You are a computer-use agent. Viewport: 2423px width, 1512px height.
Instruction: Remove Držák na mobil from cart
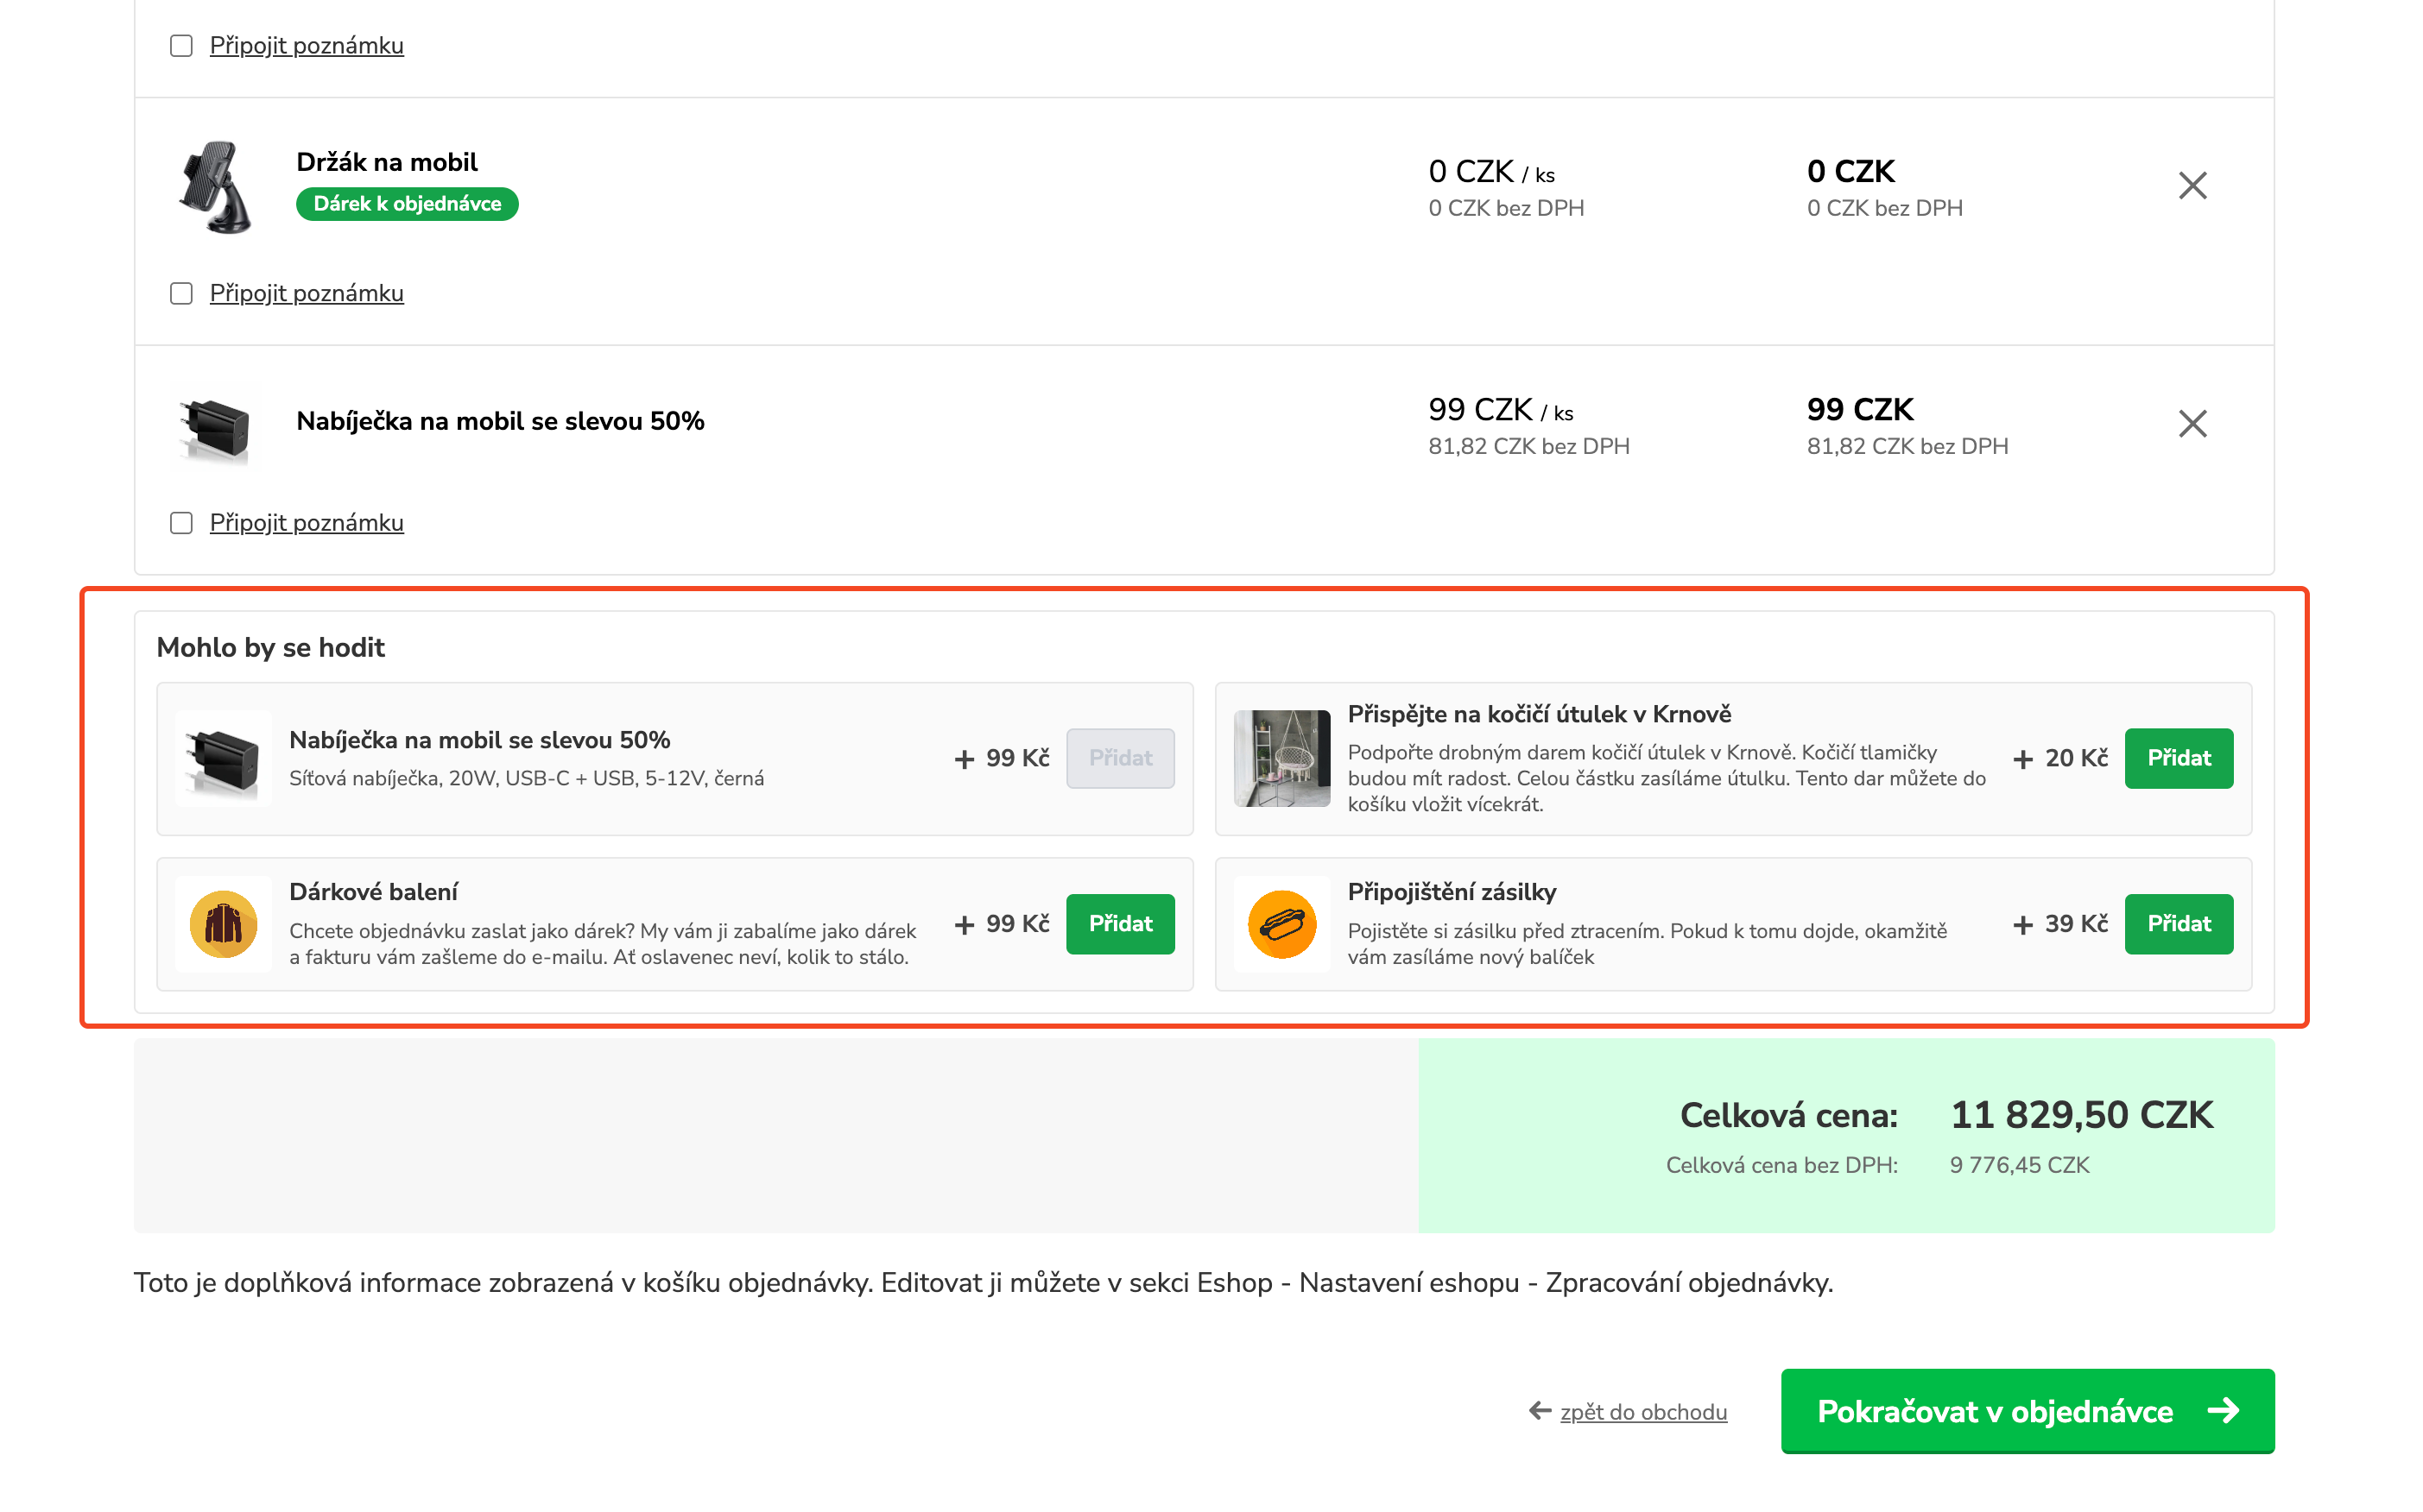[2191, 186]
